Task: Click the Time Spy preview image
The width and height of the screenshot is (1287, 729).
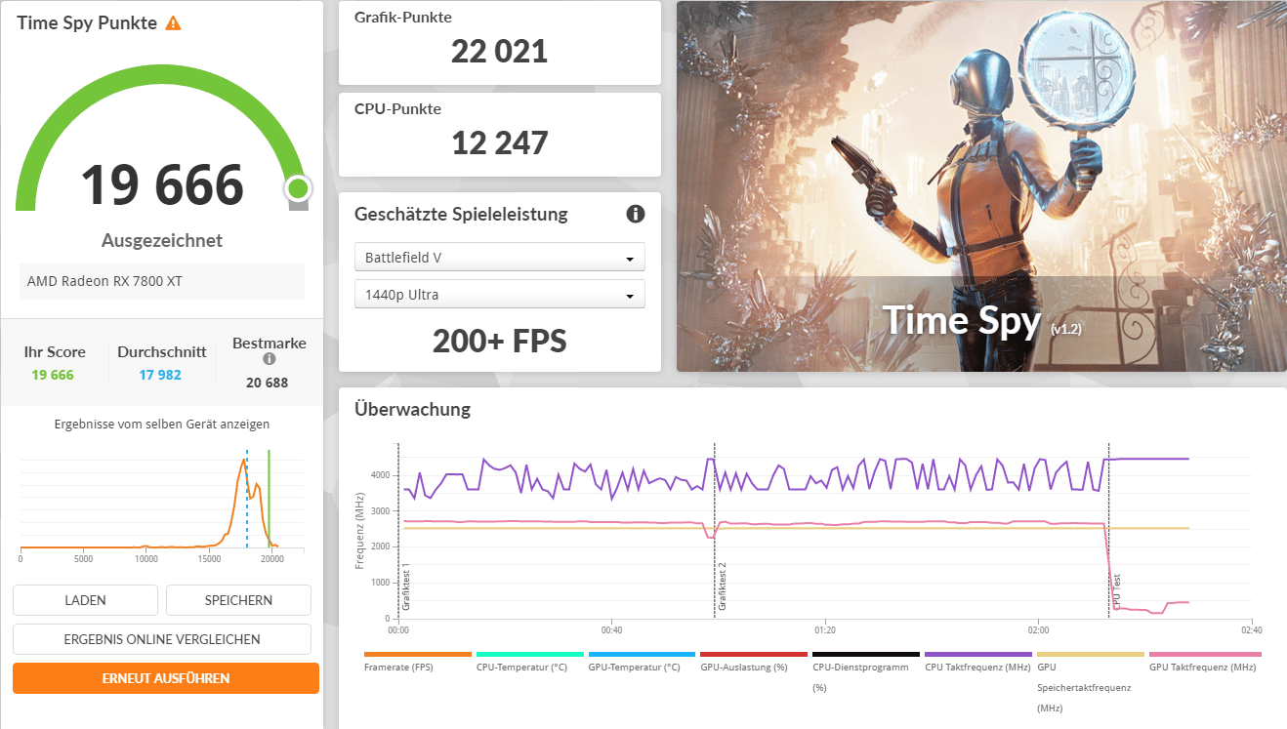Action: (981, 186)
